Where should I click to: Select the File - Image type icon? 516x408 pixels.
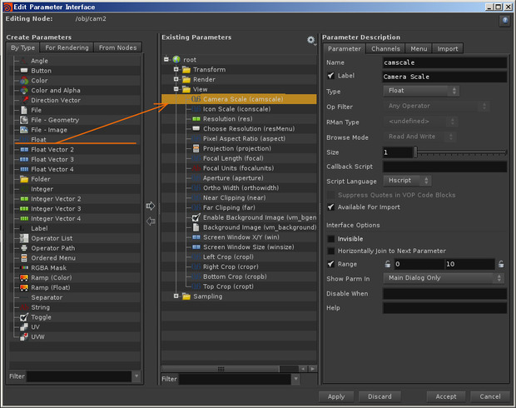click(x=24, y=130)
